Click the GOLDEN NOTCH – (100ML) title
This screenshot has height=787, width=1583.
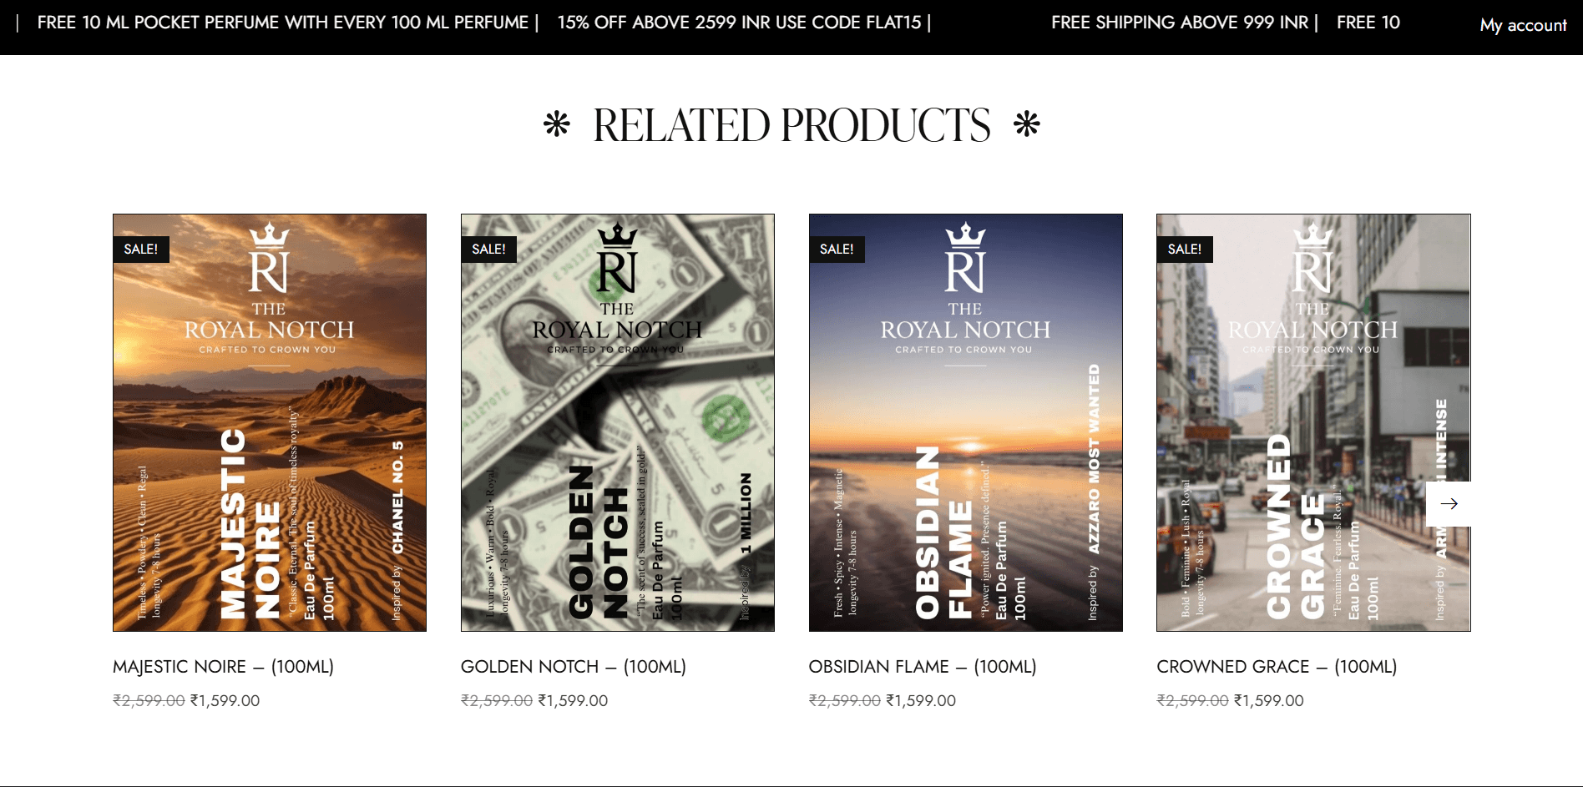click(574, 667)
